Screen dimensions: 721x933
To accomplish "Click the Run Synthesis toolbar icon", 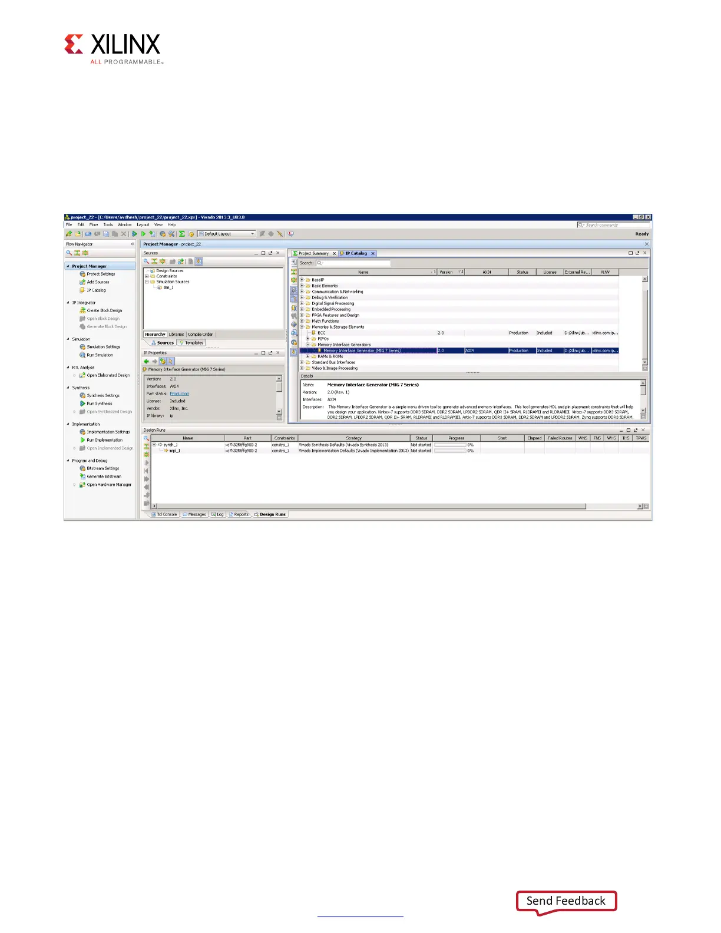I will tap(134, 234).
